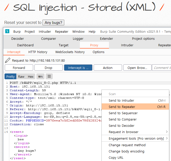The height and width of the screenshot is (161, 171).
Task: Click the Accept: */* header line
Action: tap(21, 102)
